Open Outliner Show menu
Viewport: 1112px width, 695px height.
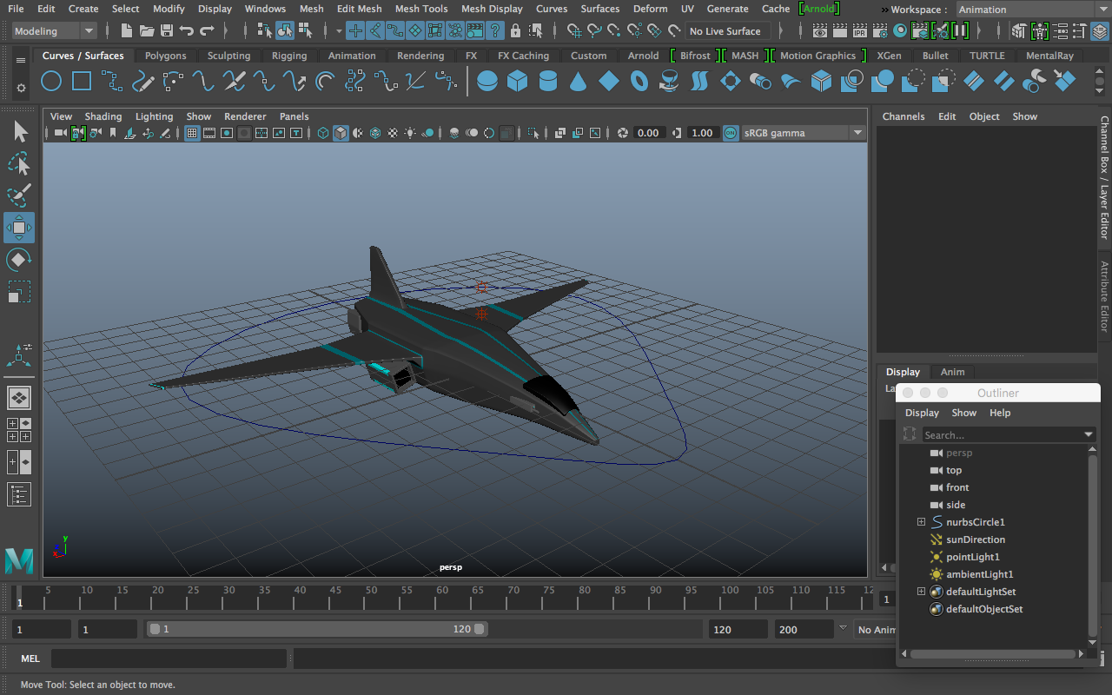(x=963, y=413)
